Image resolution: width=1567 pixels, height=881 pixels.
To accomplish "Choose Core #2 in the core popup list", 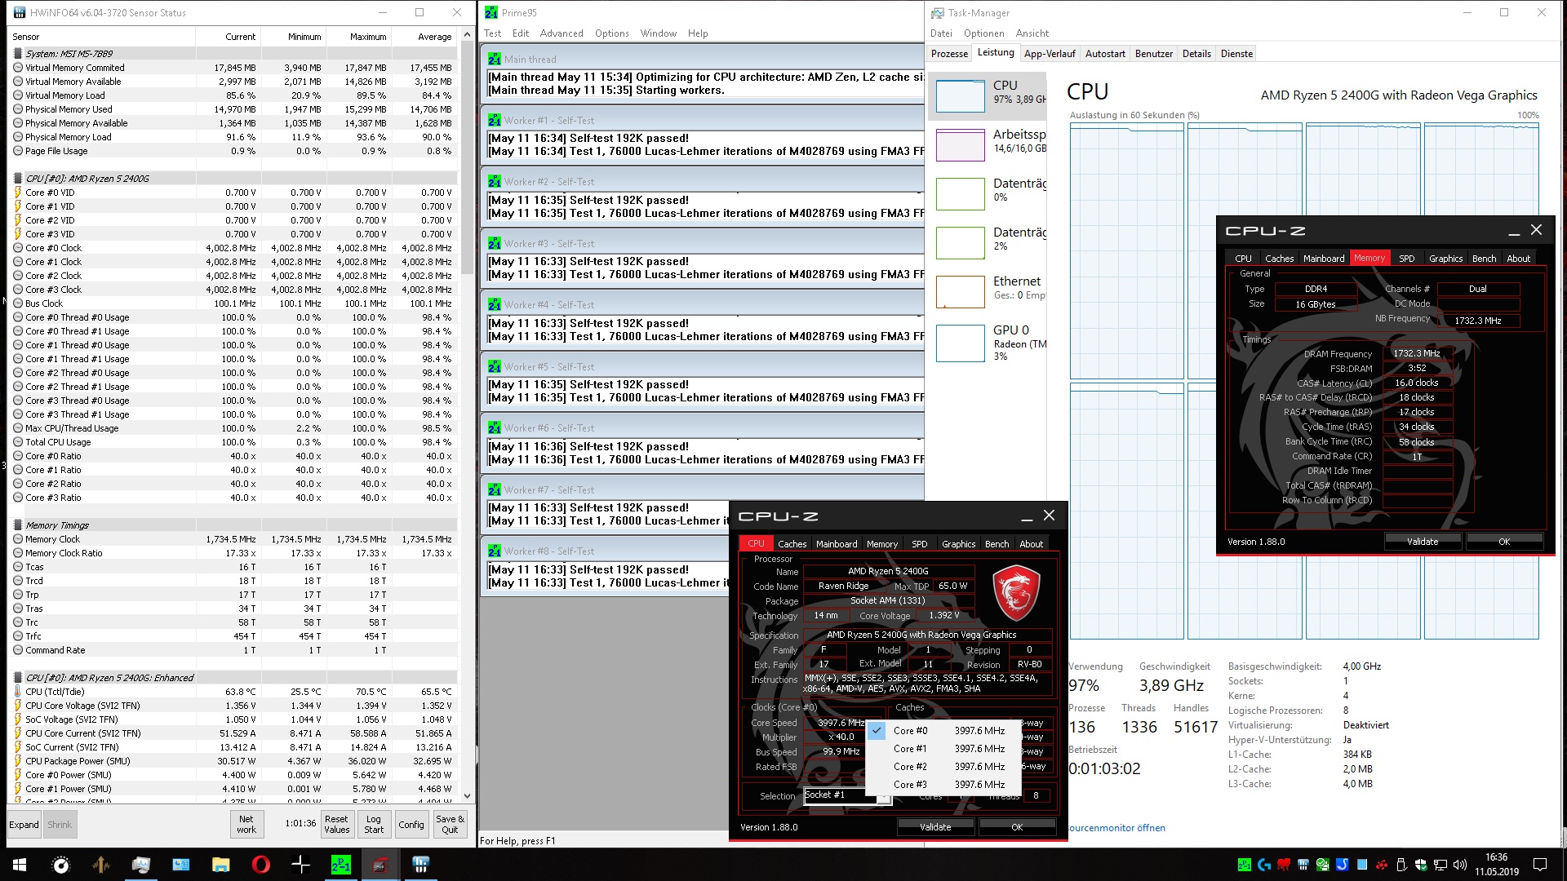I will click(910, 767).
